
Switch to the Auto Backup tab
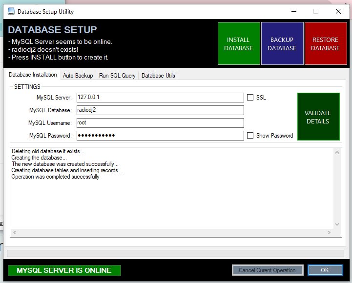pyautogui.click(x=78, y=76)
